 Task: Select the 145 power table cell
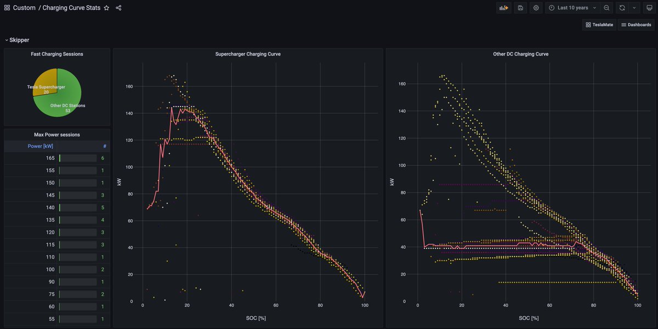[x=30, y=195]
